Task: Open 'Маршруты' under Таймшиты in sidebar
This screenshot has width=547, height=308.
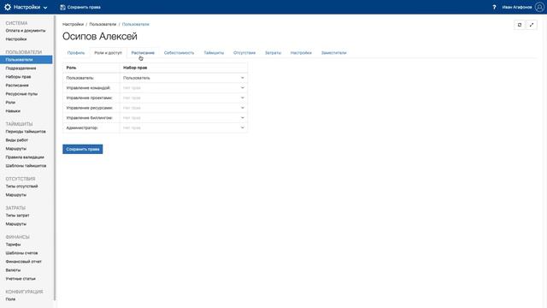Action: coord(16,149)
